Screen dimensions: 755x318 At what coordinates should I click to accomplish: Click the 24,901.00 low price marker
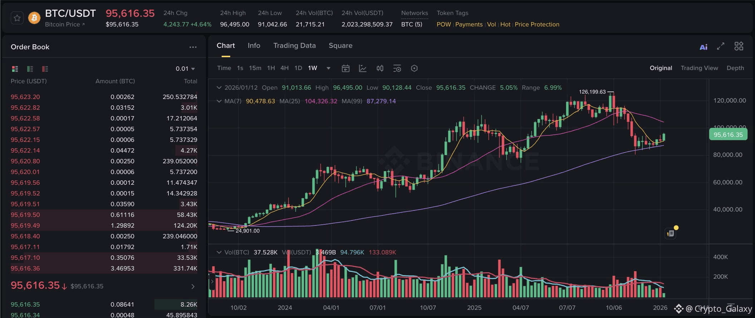247,231
